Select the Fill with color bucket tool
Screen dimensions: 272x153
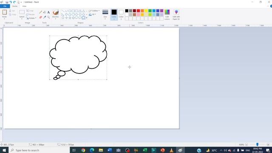point(45,12)
